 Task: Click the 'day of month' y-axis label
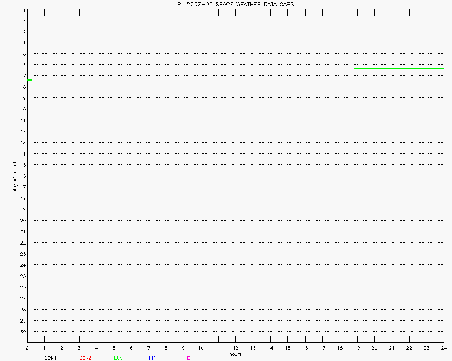[15, 176]
